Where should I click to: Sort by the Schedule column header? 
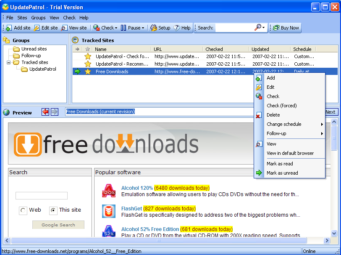click(x=303, y=49)
